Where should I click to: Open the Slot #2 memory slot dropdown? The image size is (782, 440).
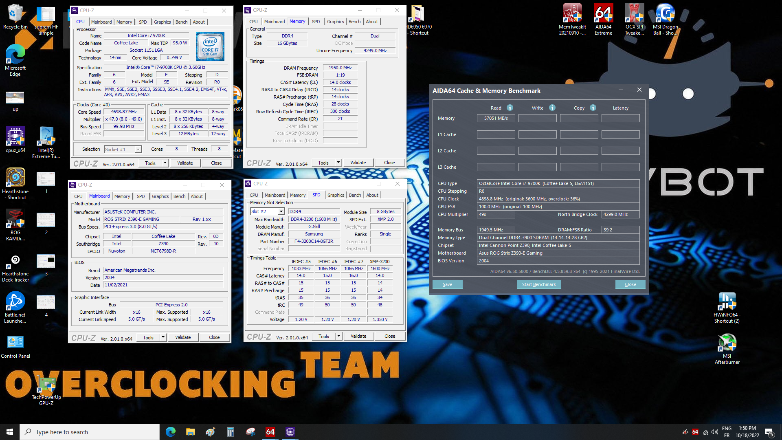(x=267, y=211)
